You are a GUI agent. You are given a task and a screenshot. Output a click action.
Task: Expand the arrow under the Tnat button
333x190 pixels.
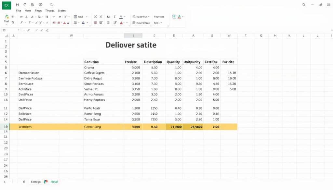click(7, 24)
